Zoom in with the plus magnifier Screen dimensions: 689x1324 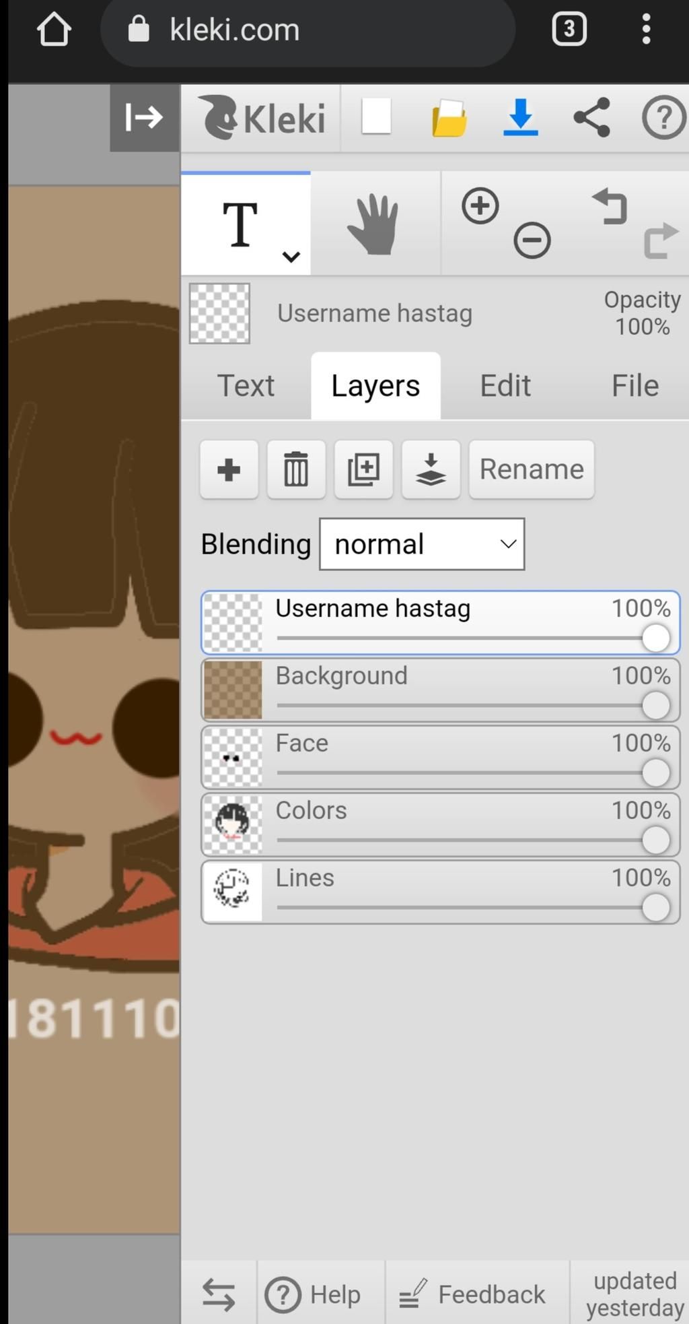480,205
